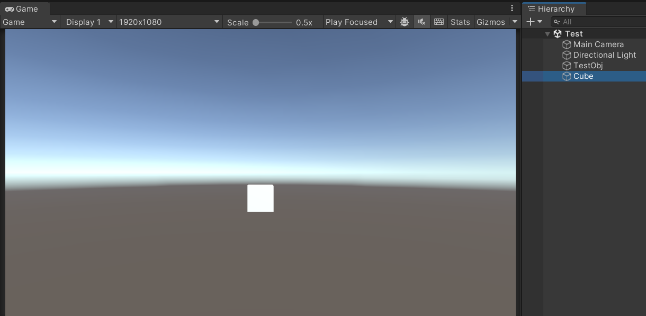646x316 pixels.
Task: Open the Gizmos dropdown arrow
Action: (514, 22)
